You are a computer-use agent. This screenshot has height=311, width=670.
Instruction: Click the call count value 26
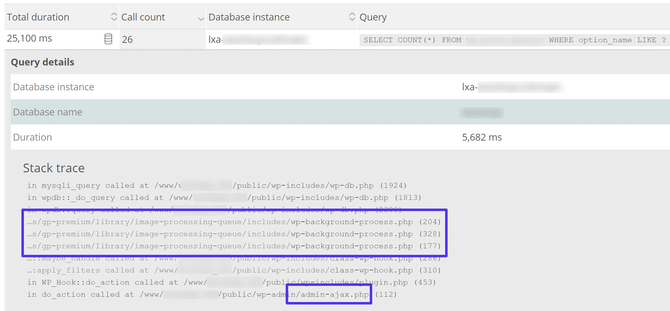[x=127, y=39]
